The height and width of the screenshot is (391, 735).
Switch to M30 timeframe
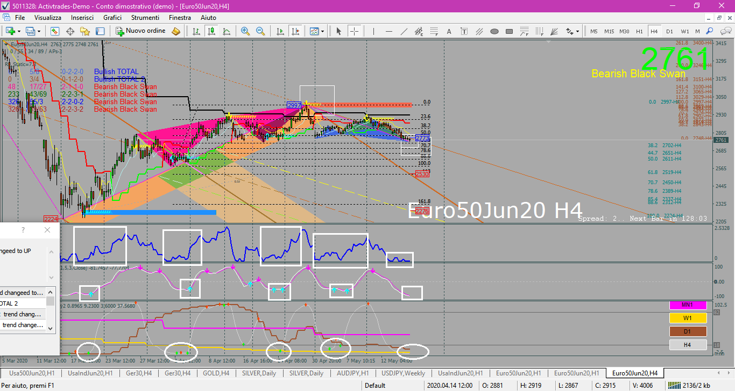coord(624,31)
